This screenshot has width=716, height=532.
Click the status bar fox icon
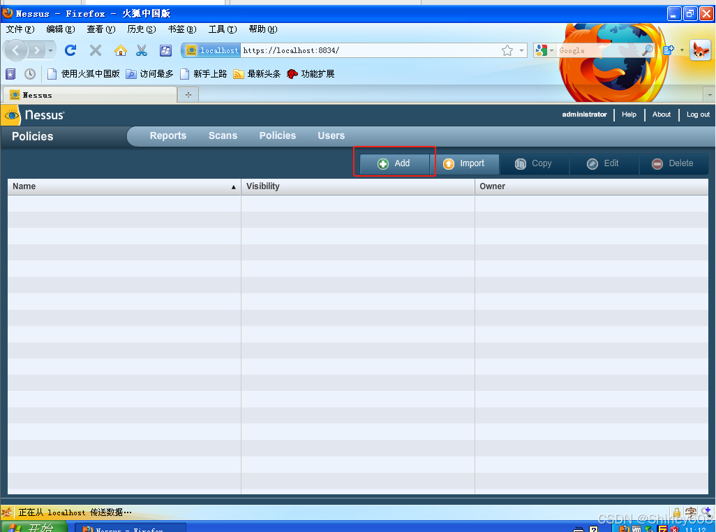[x=7, y=512]
